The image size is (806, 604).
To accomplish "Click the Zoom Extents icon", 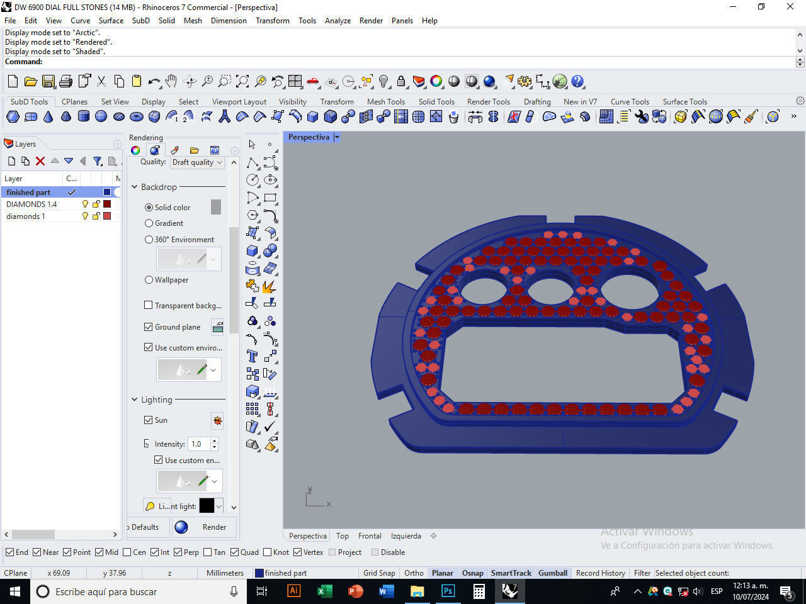I will (x=242, y=81).
